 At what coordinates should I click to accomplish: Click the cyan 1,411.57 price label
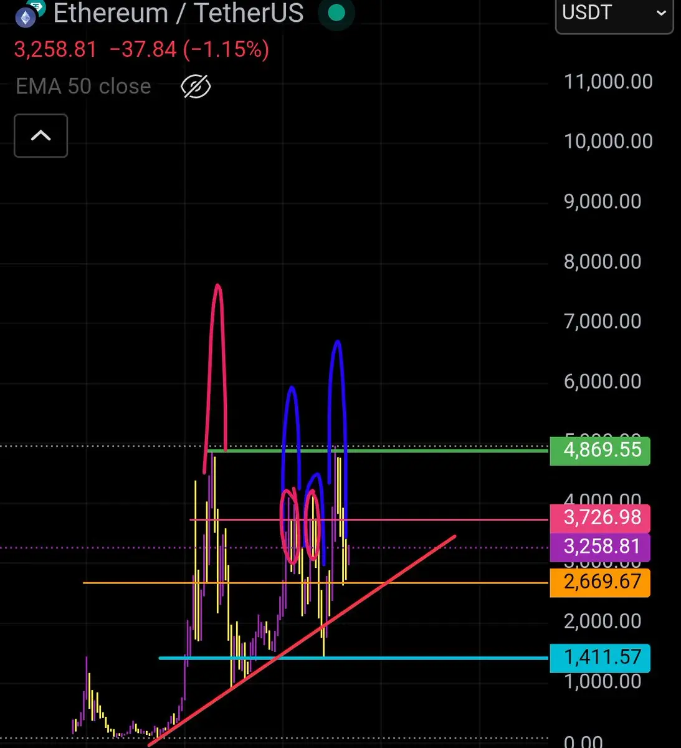click(x=600, y=658)
